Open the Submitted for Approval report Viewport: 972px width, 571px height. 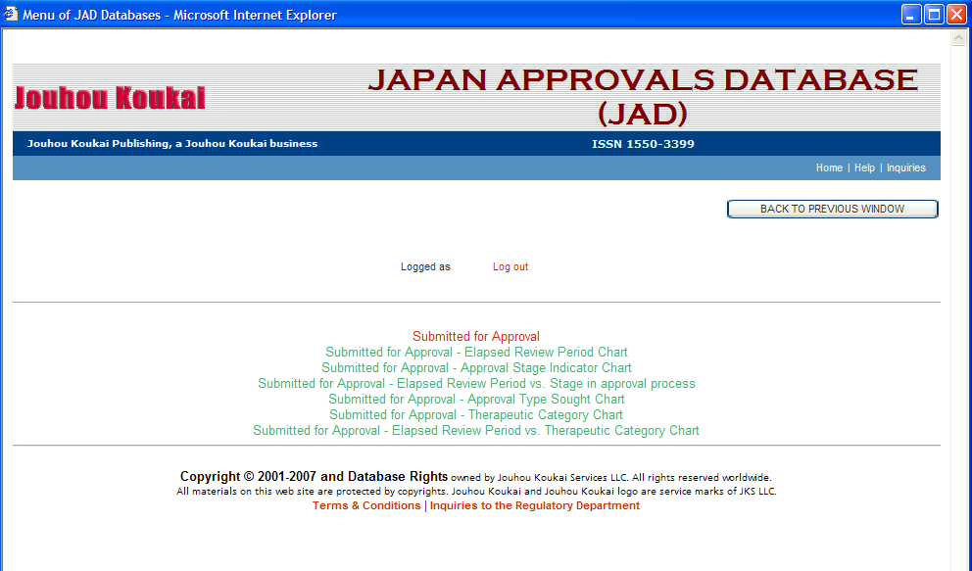(476, 336)
